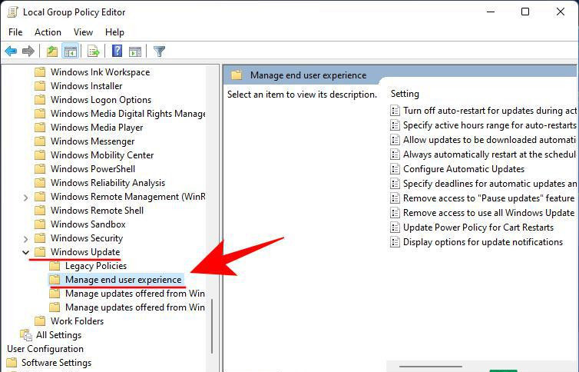Click the tree pane vertical scrollbar thumb
The image size is (579, 372).
pyautogui.click(x=212, y=326)
